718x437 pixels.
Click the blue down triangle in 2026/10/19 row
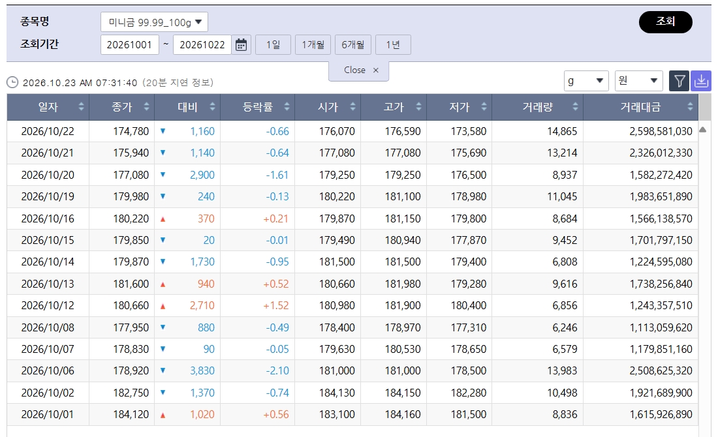[x=163, y=196]
